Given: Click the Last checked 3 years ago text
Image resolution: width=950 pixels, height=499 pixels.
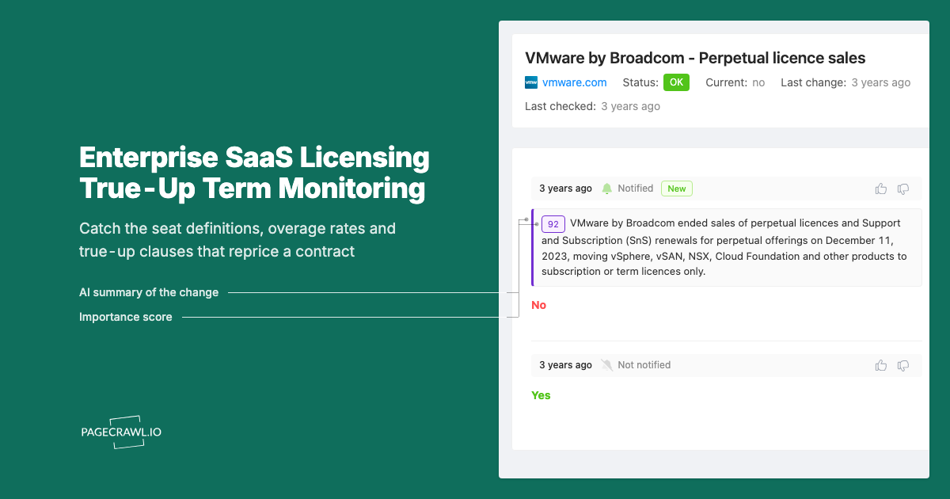Looking at the screenshot, I should point(592,106).
